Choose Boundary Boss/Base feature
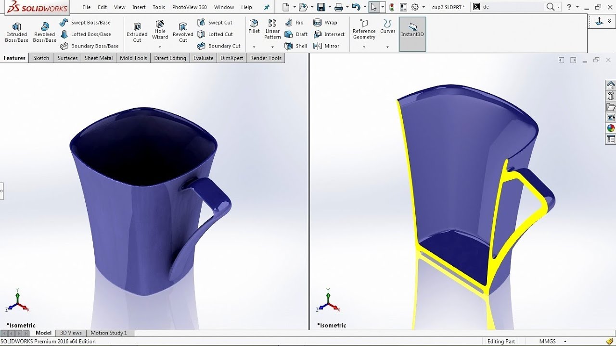Viewport: 616px width, 346px height. [x=89, y=46]
